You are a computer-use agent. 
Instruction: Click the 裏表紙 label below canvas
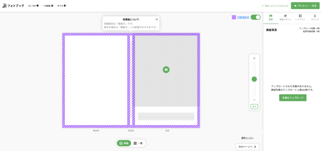click(x=96, y=131)
